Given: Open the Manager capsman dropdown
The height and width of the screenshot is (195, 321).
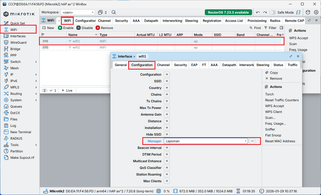Looking at the screenshot, I should pyautogui.click(x=206, y=141).
